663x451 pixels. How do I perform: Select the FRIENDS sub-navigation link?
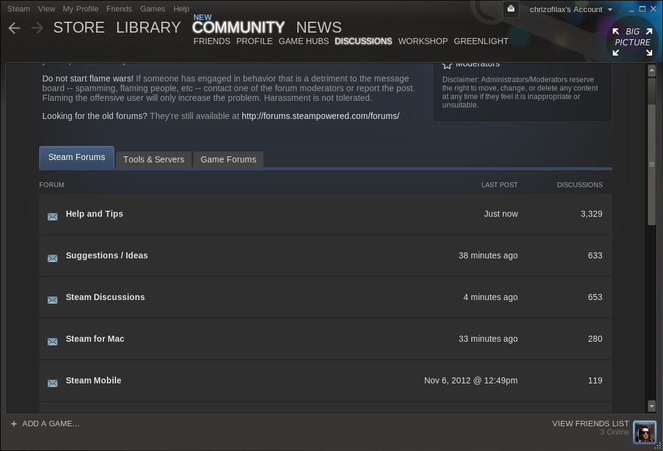click(x=212, y=42)
